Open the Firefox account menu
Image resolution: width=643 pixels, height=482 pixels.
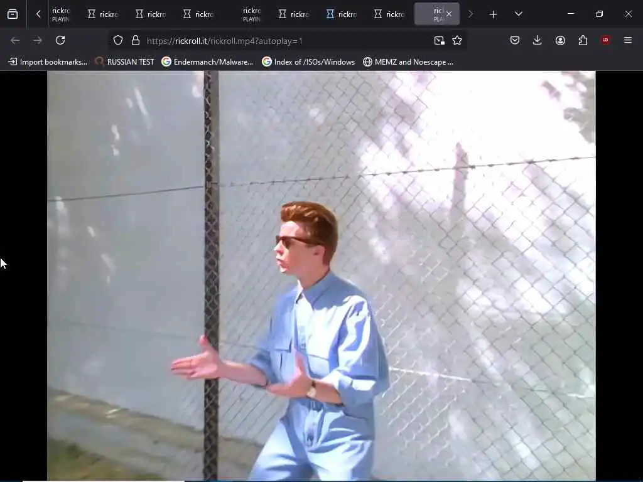click(x=560, y=40)
